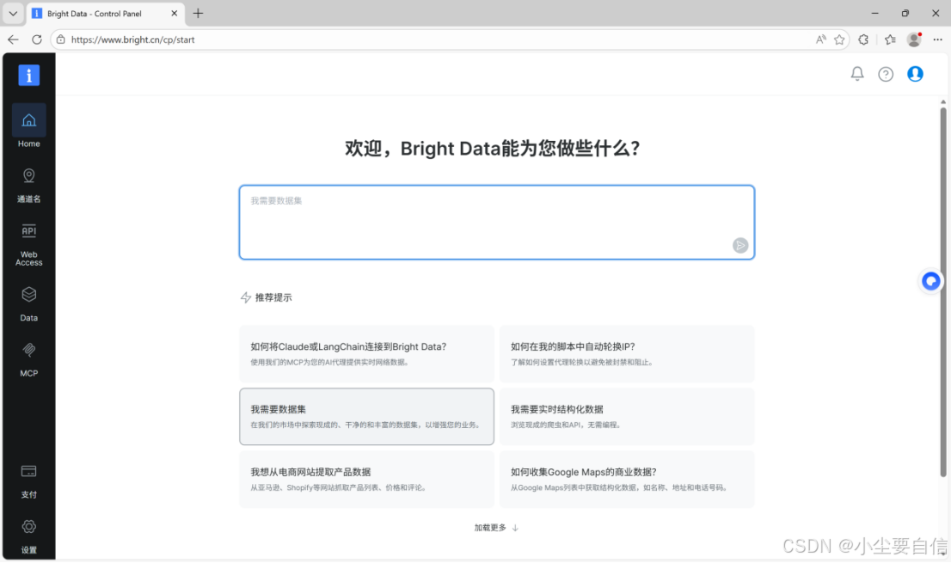
Task: Choose the 电商网站提取产品数据 suggestion card
Action: [x=366, y=479]
